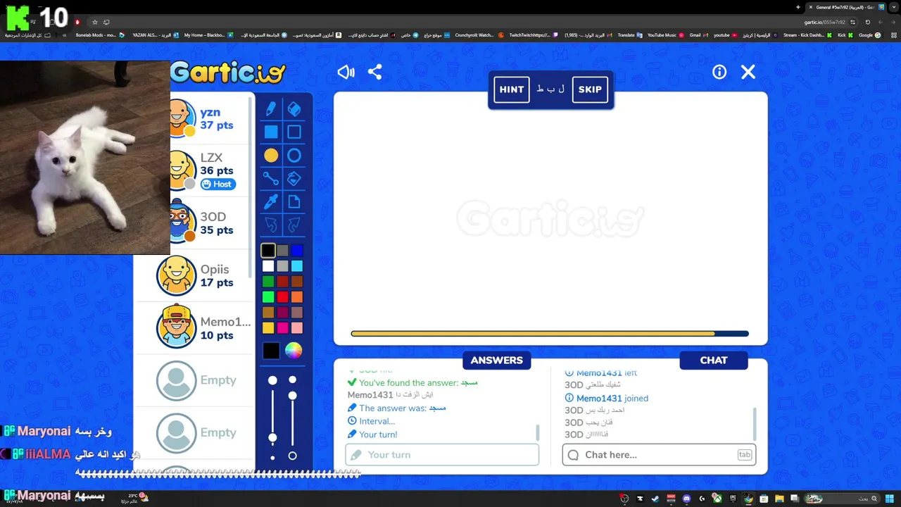901x507 pixels.
Task: Select the line tool
Action: pyautogui.click(x=271, y=178)
